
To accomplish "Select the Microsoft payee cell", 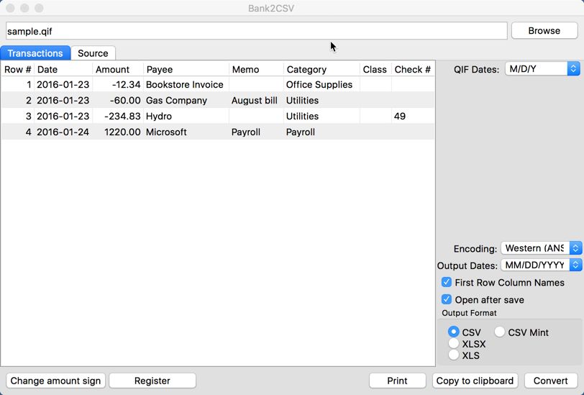I will tap(186, 132).
